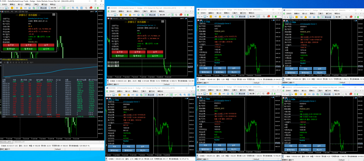Click 新订单 in window 21005 toolbar

click(52, 8)
